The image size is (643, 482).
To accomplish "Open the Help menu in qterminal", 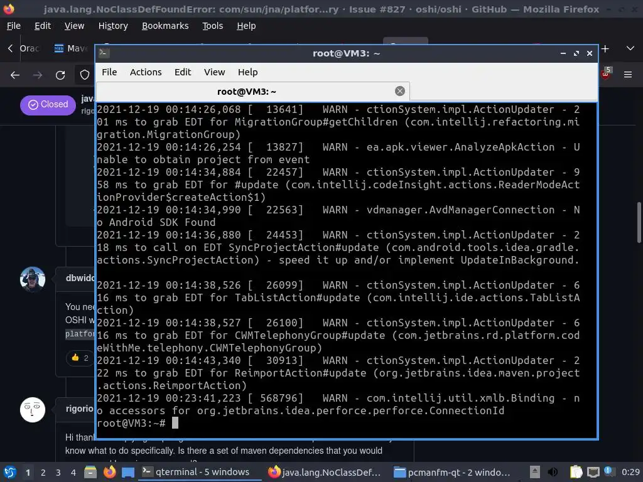I will (247, 72).
